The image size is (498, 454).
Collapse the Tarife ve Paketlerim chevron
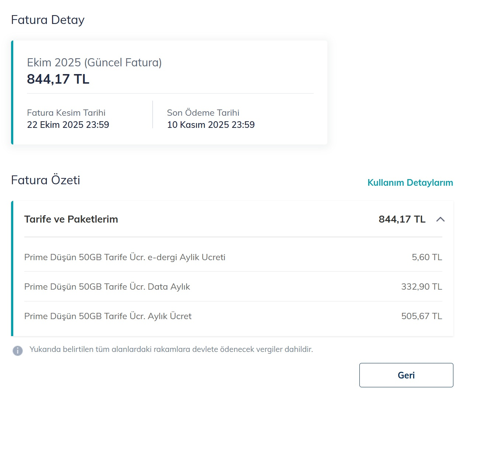(x=440, y=219)
